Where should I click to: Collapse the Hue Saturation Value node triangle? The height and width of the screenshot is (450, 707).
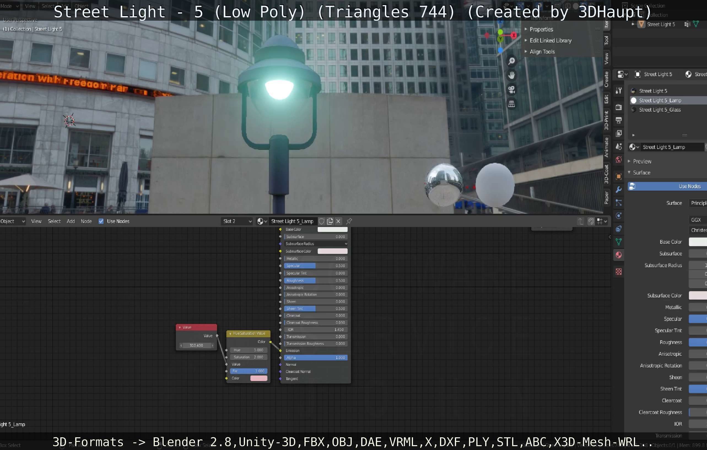(230, 334)
